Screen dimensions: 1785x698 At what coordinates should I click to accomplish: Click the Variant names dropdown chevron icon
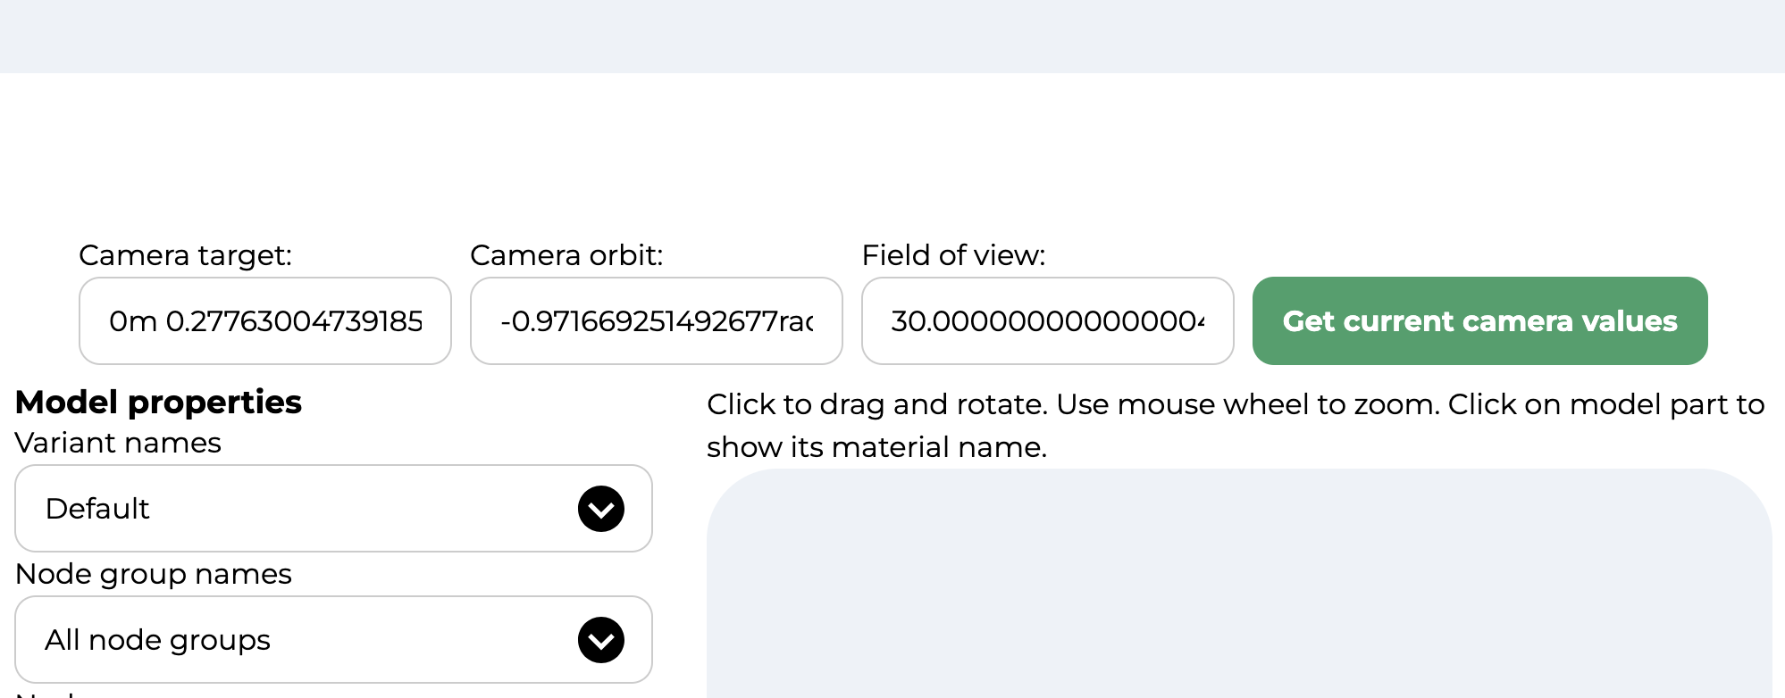click(600, 509)
